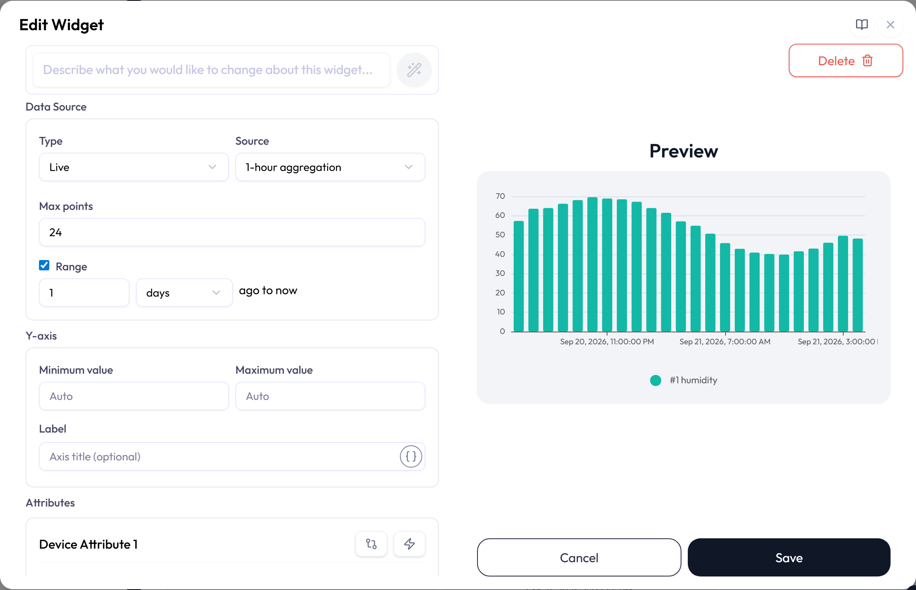Click the tallest bar in the humidity chart
The height and width of the screenshot is (590, 916).
tap(592, 264)
